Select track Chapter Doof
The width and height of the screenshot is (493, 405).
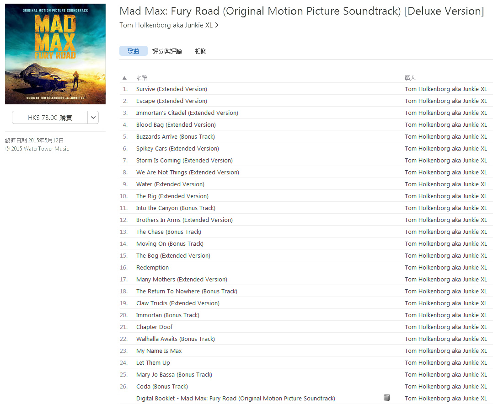[306, 327]
